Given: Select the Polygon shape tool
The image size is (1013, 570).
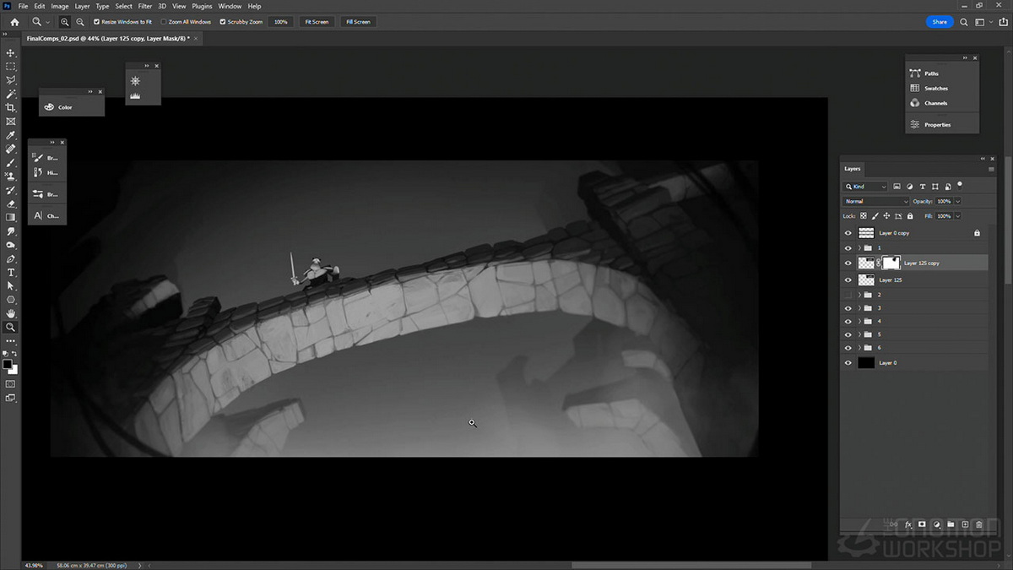Looking at the screenshot, I should point(11,300).
